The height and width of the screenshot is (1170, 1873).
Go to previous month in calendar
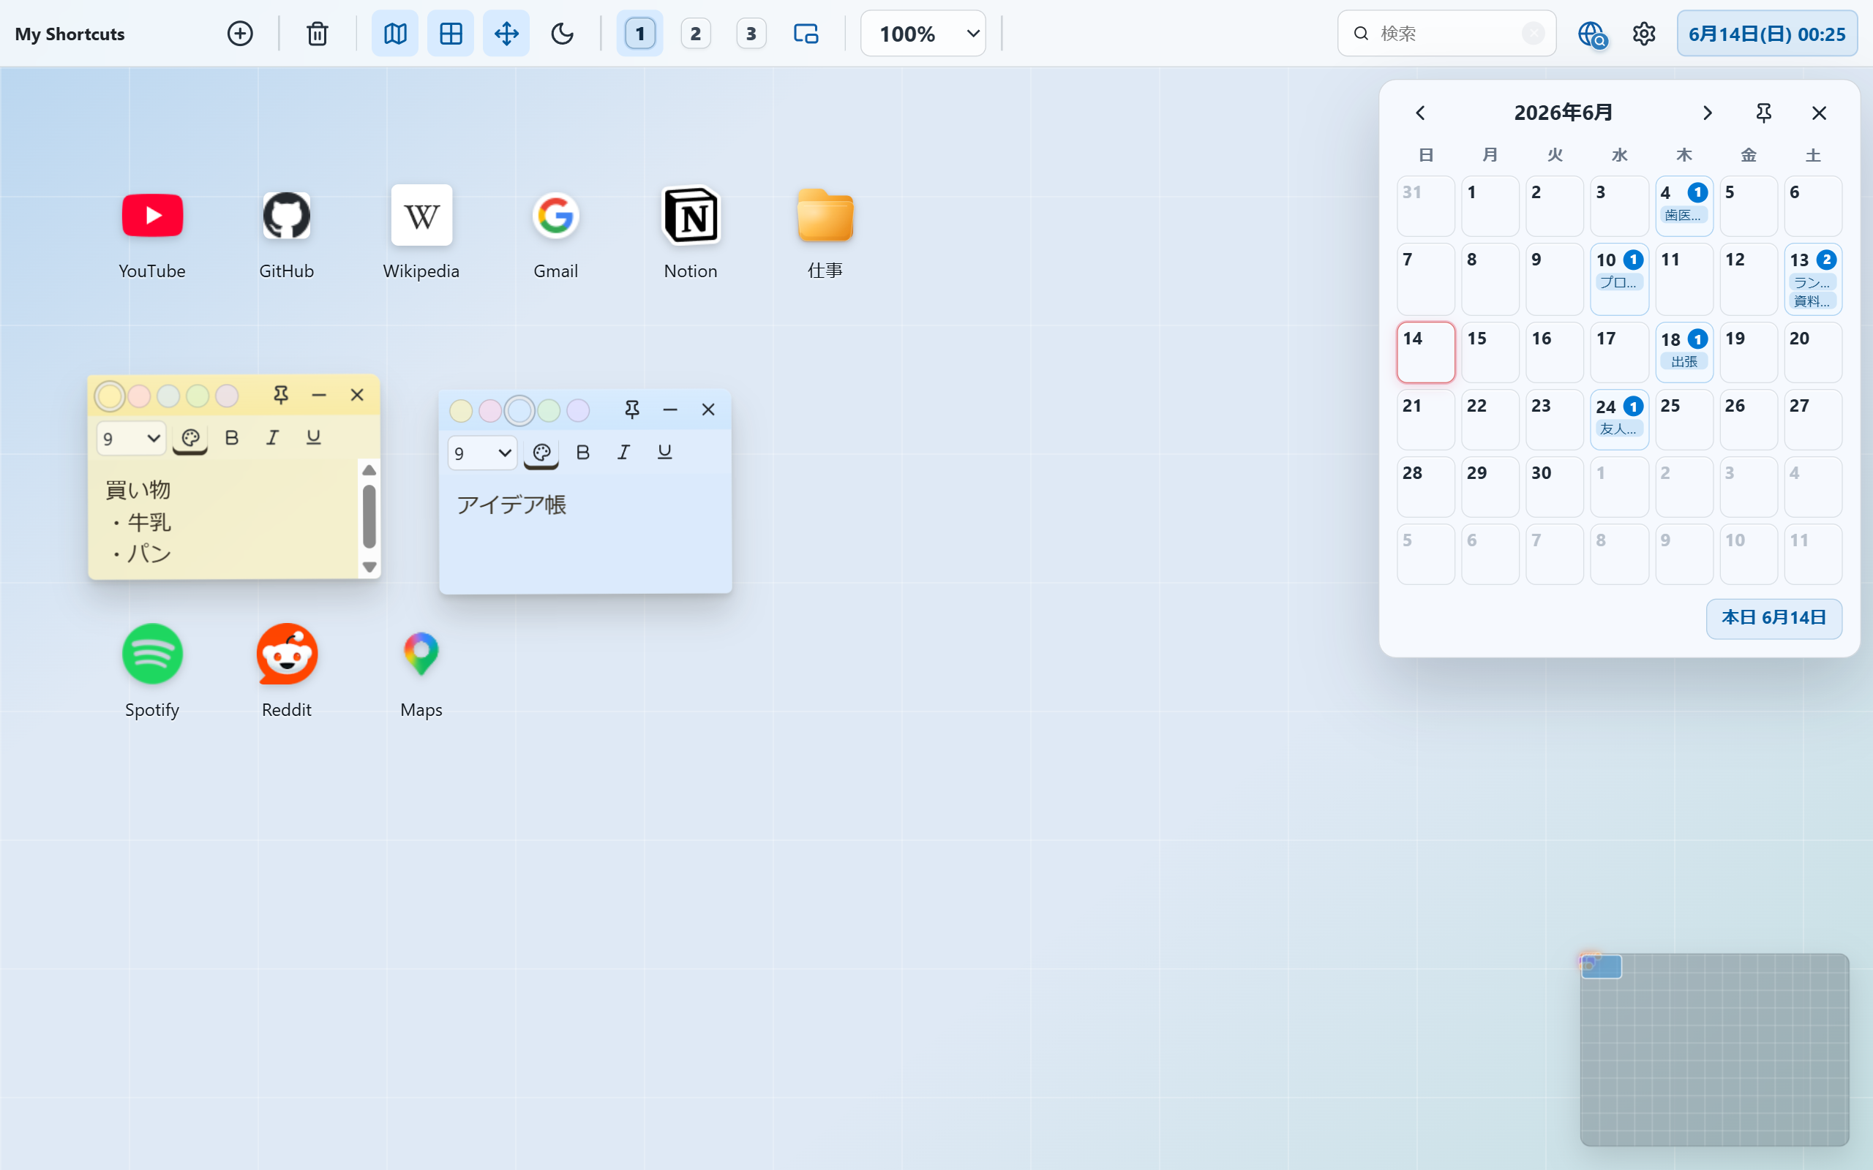pos(1420,113)
